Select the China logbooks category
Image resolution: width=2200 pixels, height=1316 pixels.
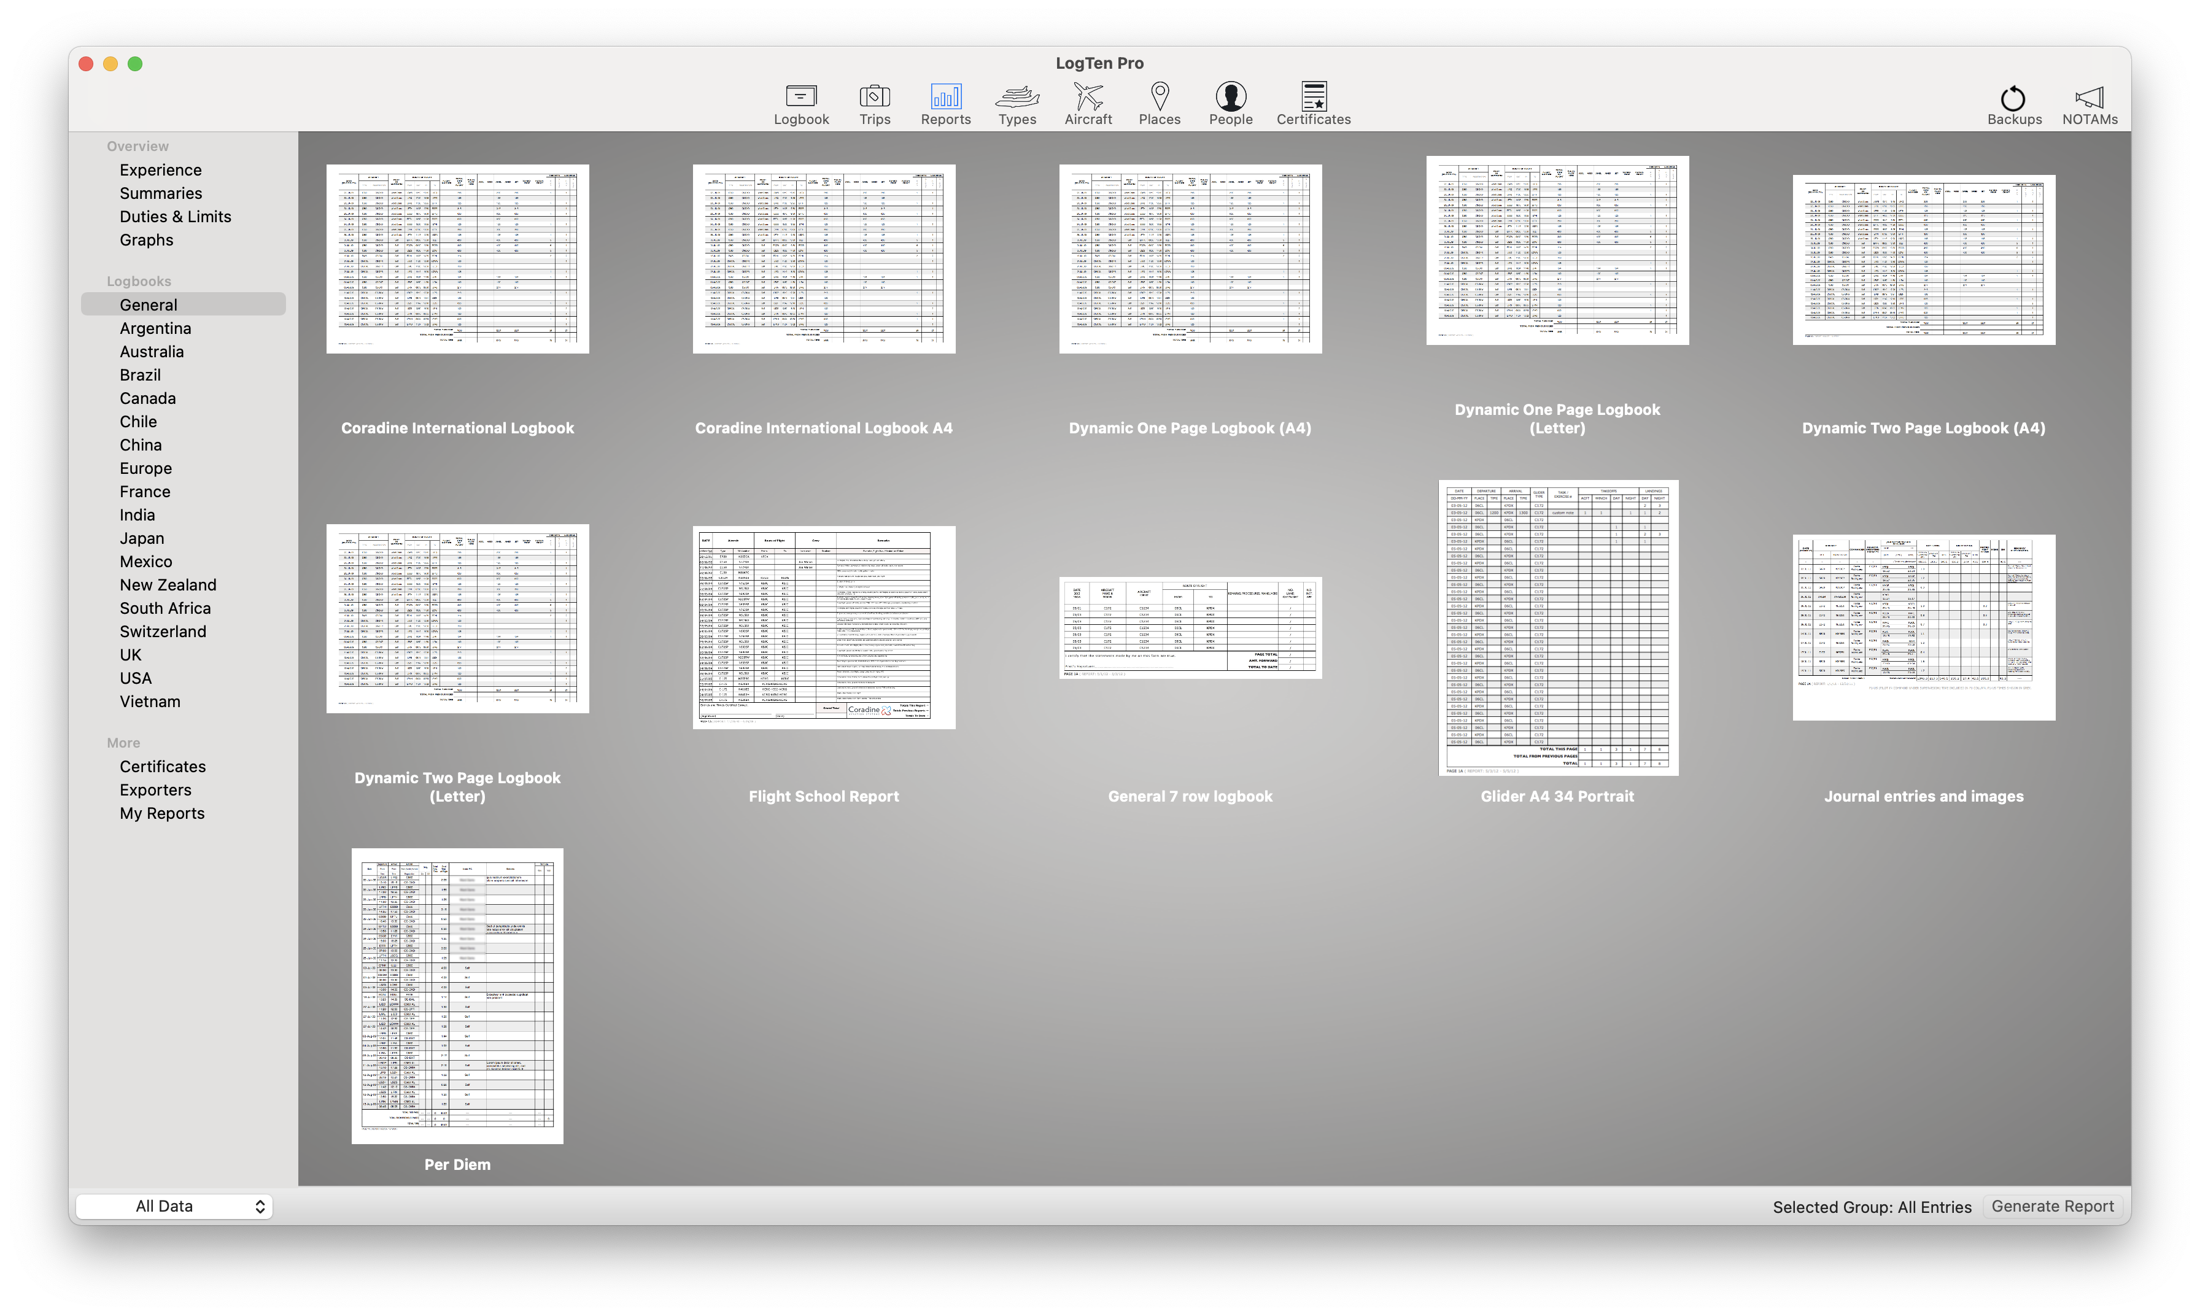coord(140,444)
